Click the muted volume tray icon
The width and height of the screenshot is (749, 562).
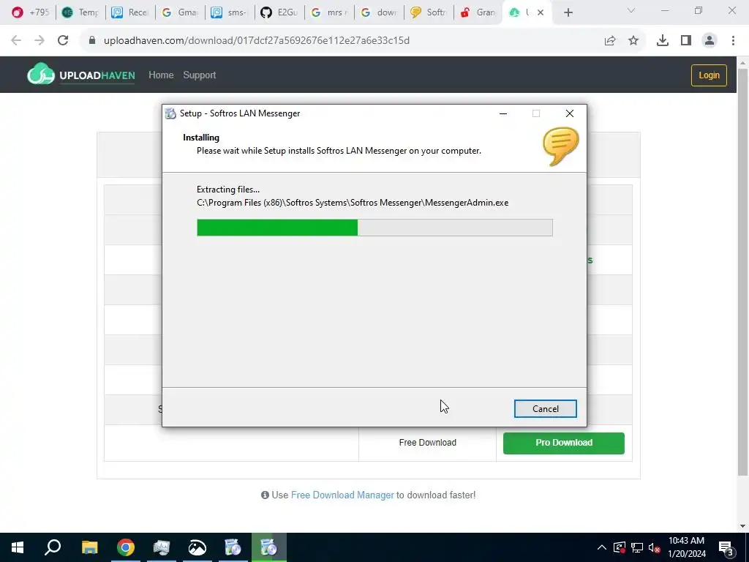click(x=655, y=547)
